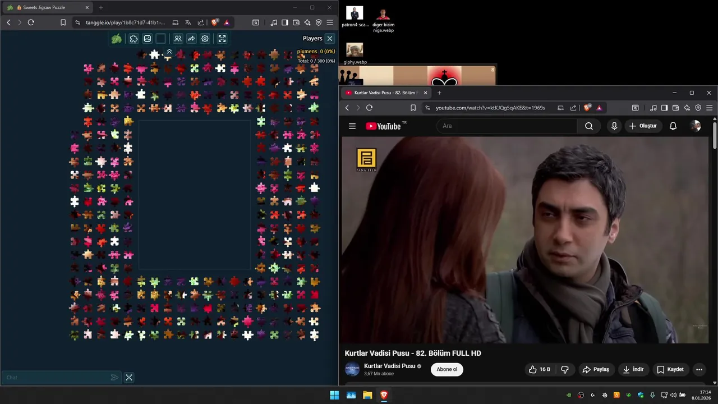
Task: Open volume control in system tray
Action: (673, 395)
